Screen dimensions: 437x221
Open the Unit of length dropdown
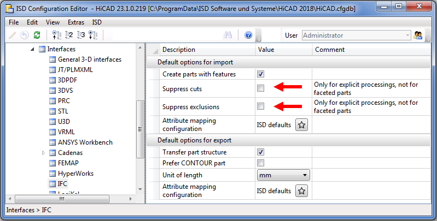(283, 175)
